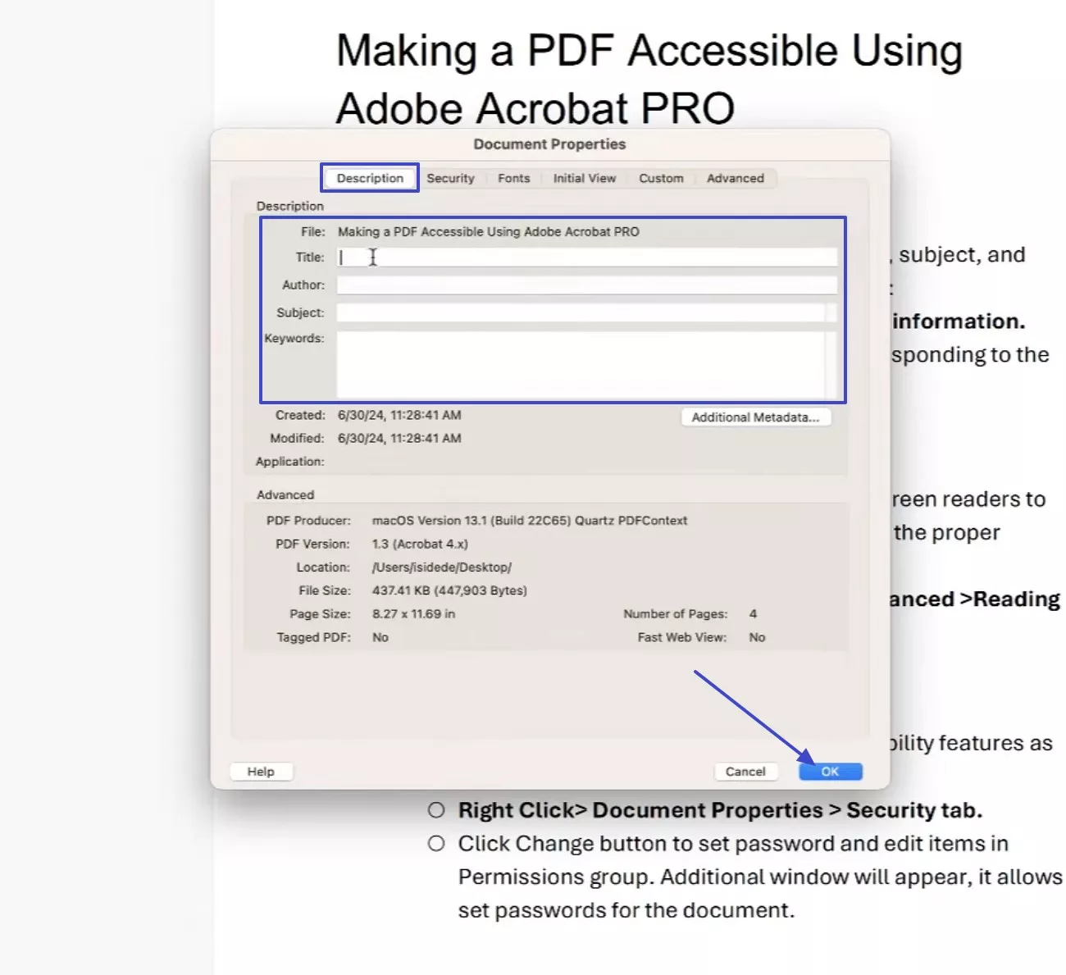The height and width of the screenshot is (975, 1066).
Task: Click the OK button to apply changes
Action: point(830,771)
